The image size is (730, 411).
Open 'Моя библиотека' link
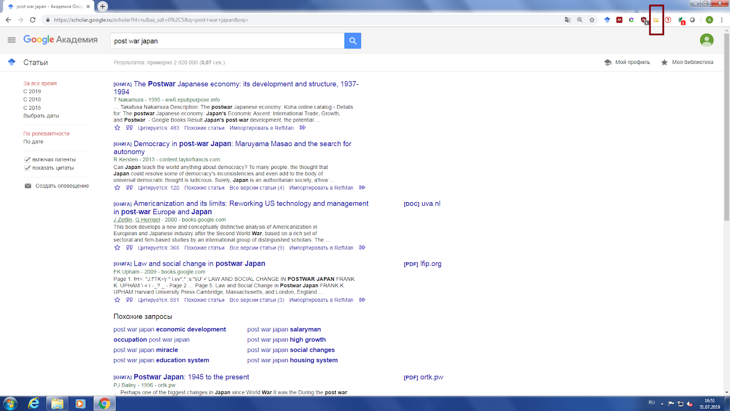(x=693, y=62)
